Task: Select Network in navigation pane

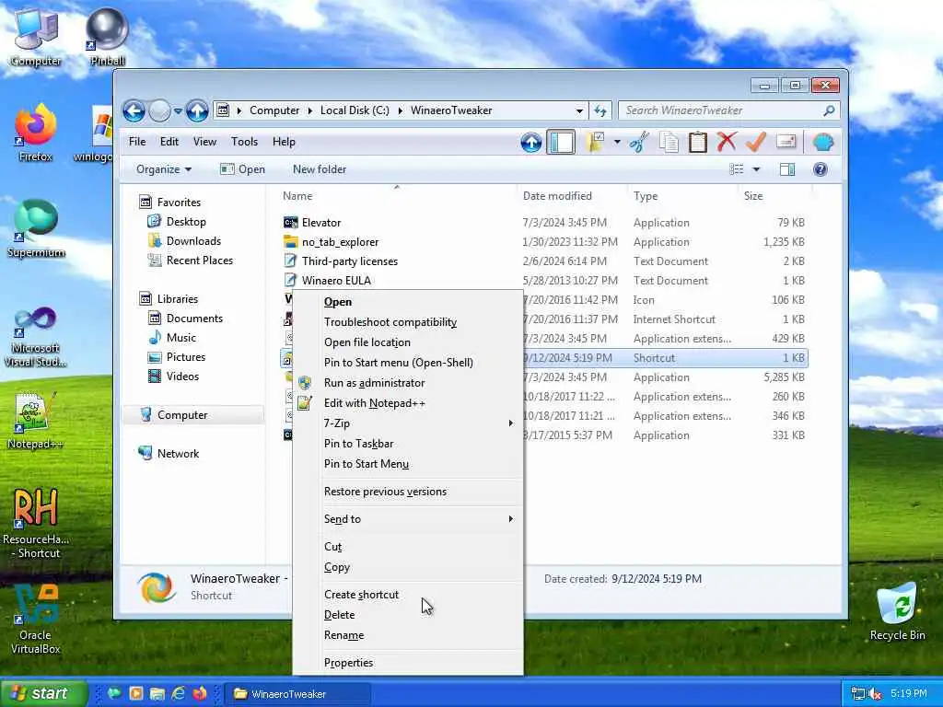Action: click(178, 454)
